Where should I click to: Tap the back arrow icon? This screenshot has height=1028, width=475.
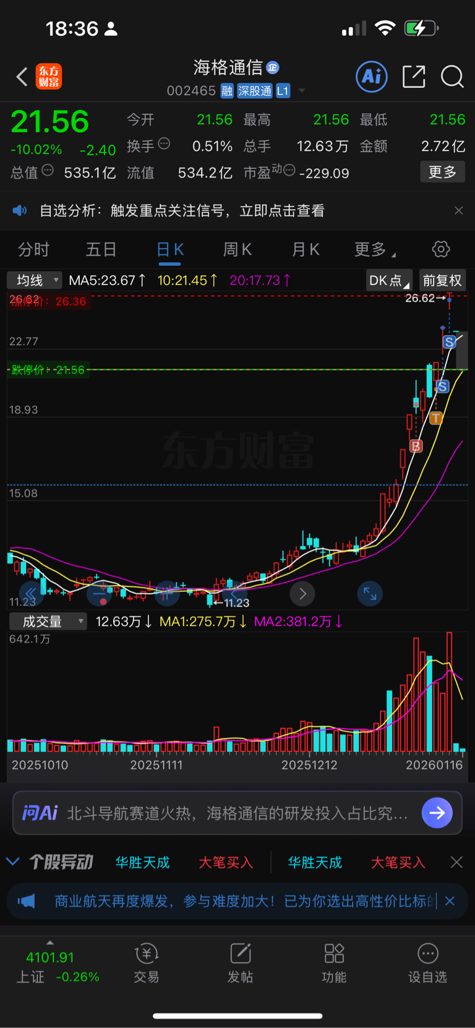(x=22, y=77)
